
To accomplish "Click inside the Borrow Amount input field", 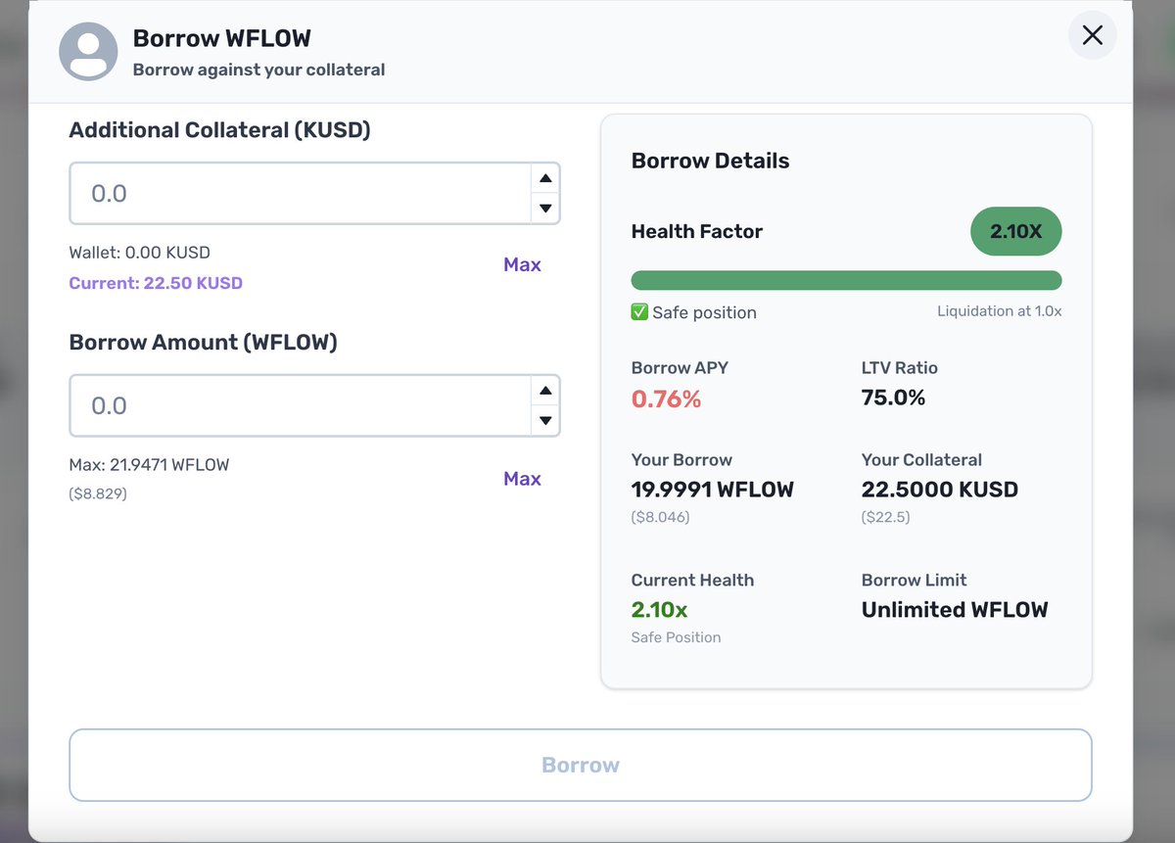I will coord(294,406).
